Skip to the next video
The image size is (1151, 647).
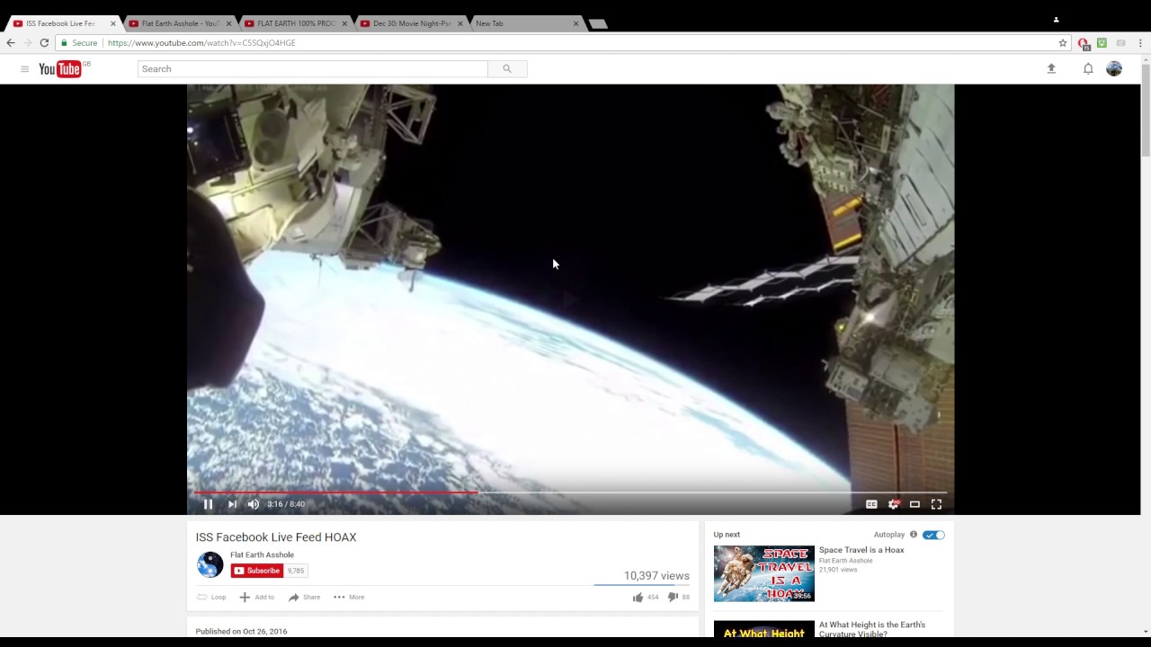(232, 504)
